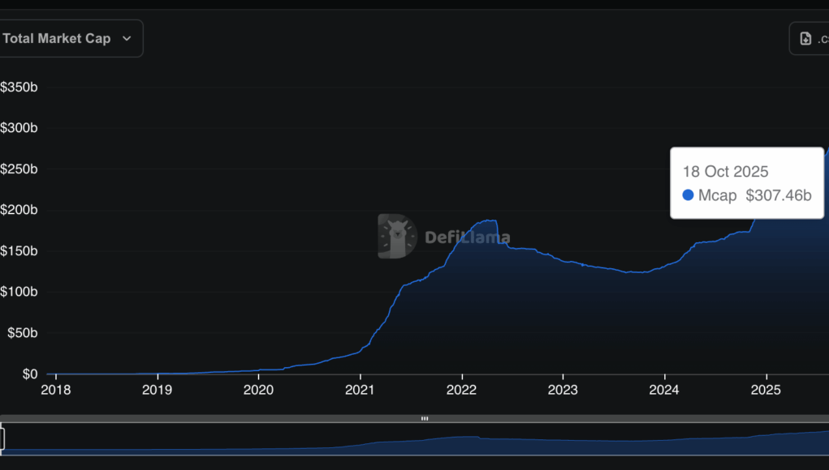The height and width of the screenshot is (470, 829).
Task: Select the 2022 label on the time axis
Action: [461, 390]
